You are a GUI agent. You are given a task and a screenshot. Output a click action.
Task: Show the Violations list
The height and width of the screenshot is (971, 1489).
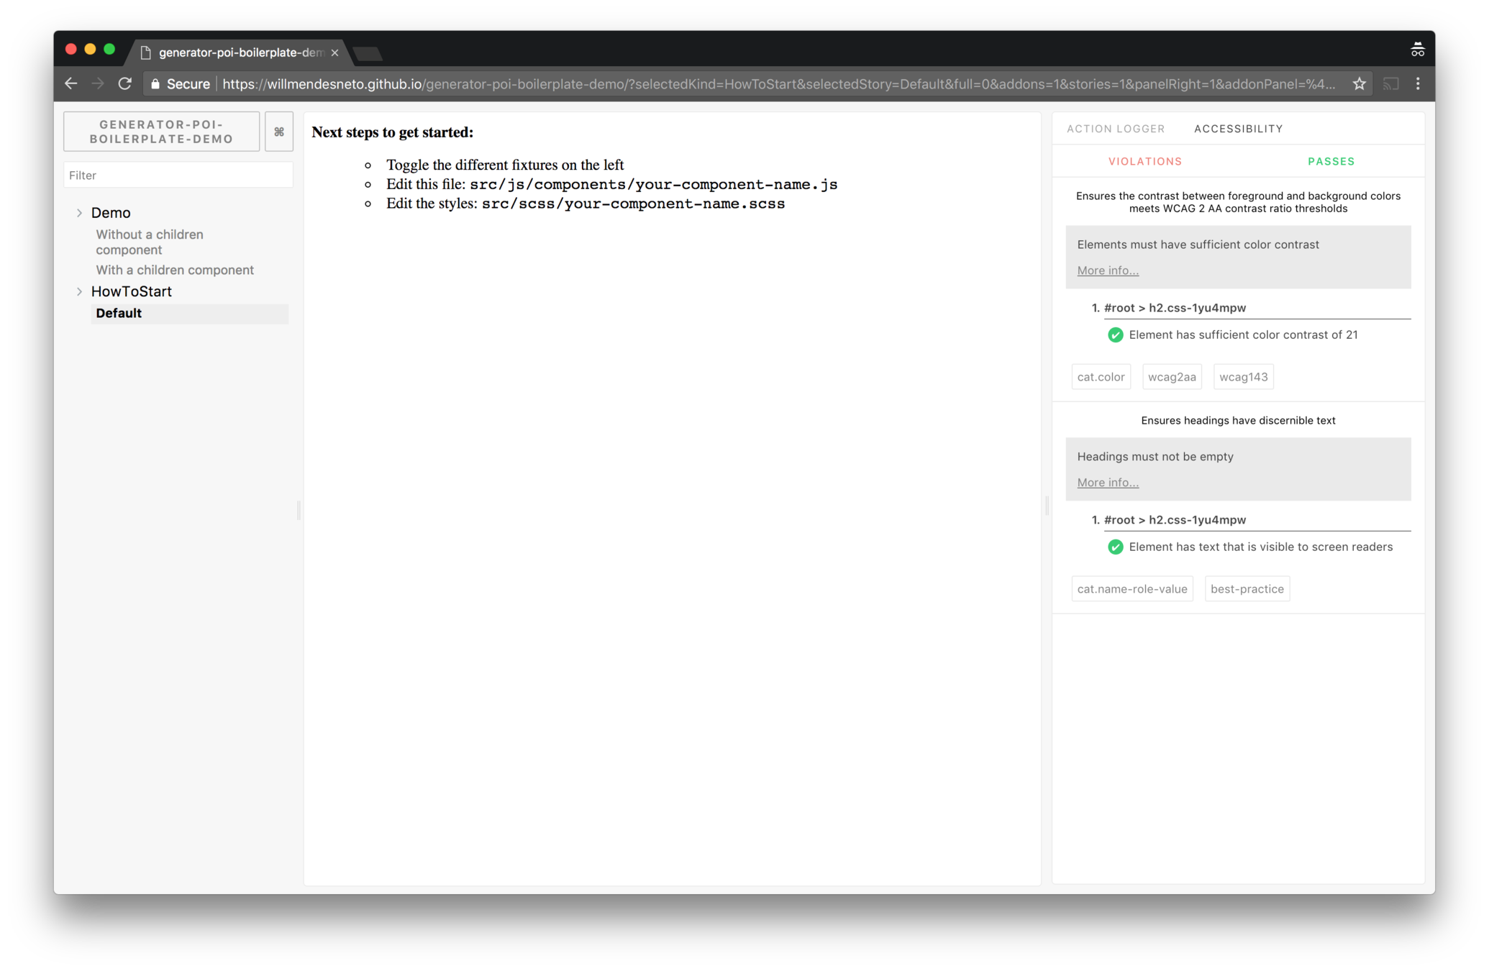tap(1144, 161)
